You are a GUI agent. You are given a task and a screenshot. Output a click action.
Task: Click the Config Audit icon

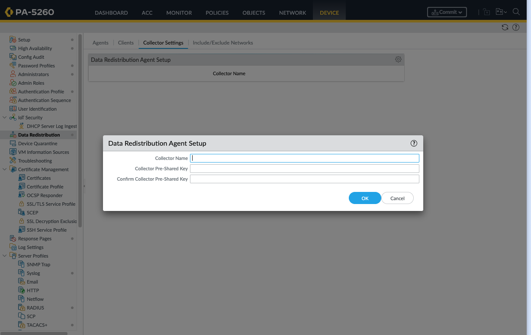pyautogui.click(x=13, y=57)
